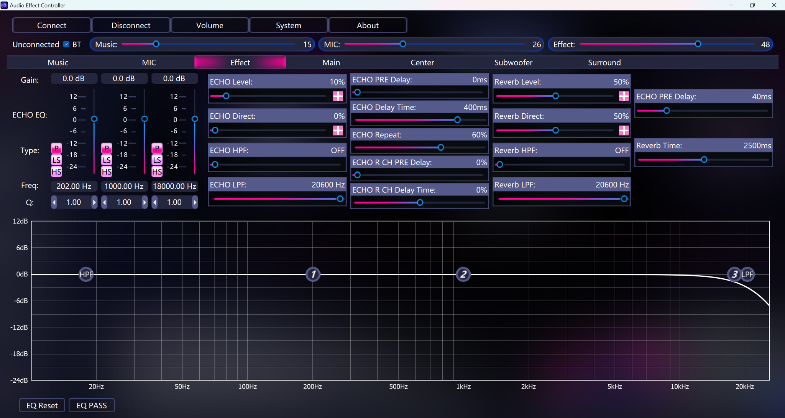The height and width of the screenshot is (418, 785).
Task: Select EQ band node 2 on the graph
Action: (x=463, y=274)
